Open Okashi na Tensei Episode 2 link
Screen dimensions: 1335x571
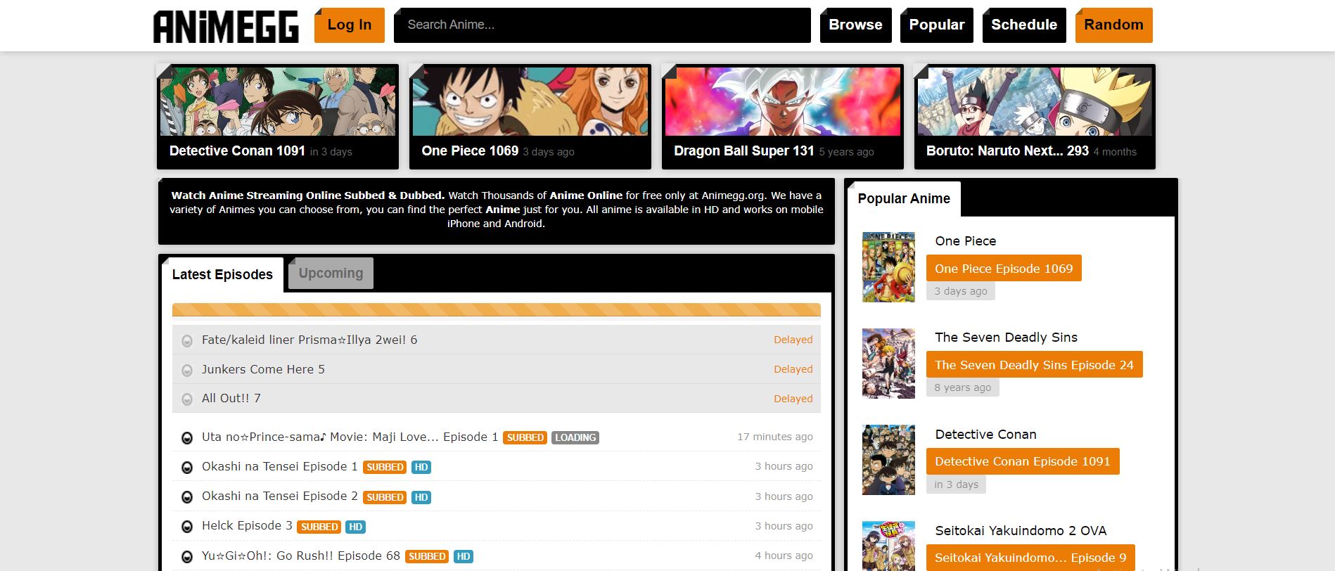click(279, 496)
